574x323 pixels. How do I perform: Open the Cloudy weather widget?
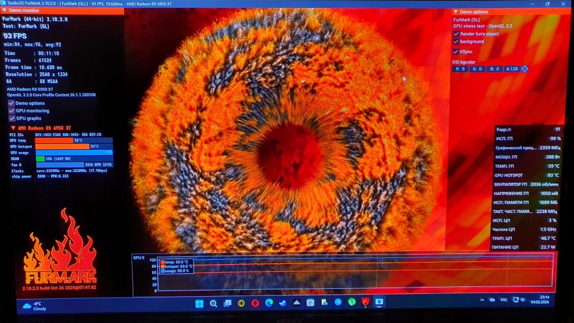pos(34,306)
